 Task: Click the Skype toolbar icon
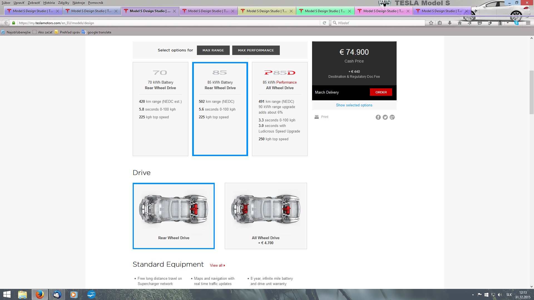point(516,23)
